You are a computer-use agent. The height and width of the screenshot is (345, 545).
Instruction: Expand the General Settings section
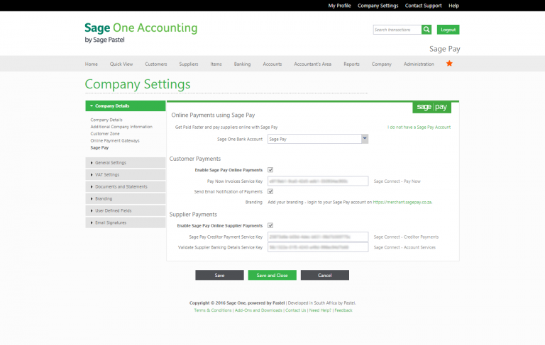[x=126, y=162]
